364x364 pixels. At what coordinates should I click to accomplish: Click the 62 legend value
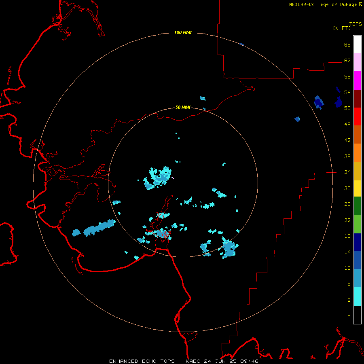click(x=347, y=61)
